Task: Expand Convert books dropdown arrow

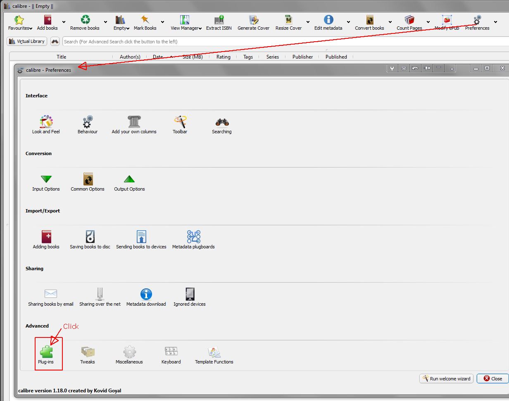Action: pyautogui.click(x=390, y=22)
